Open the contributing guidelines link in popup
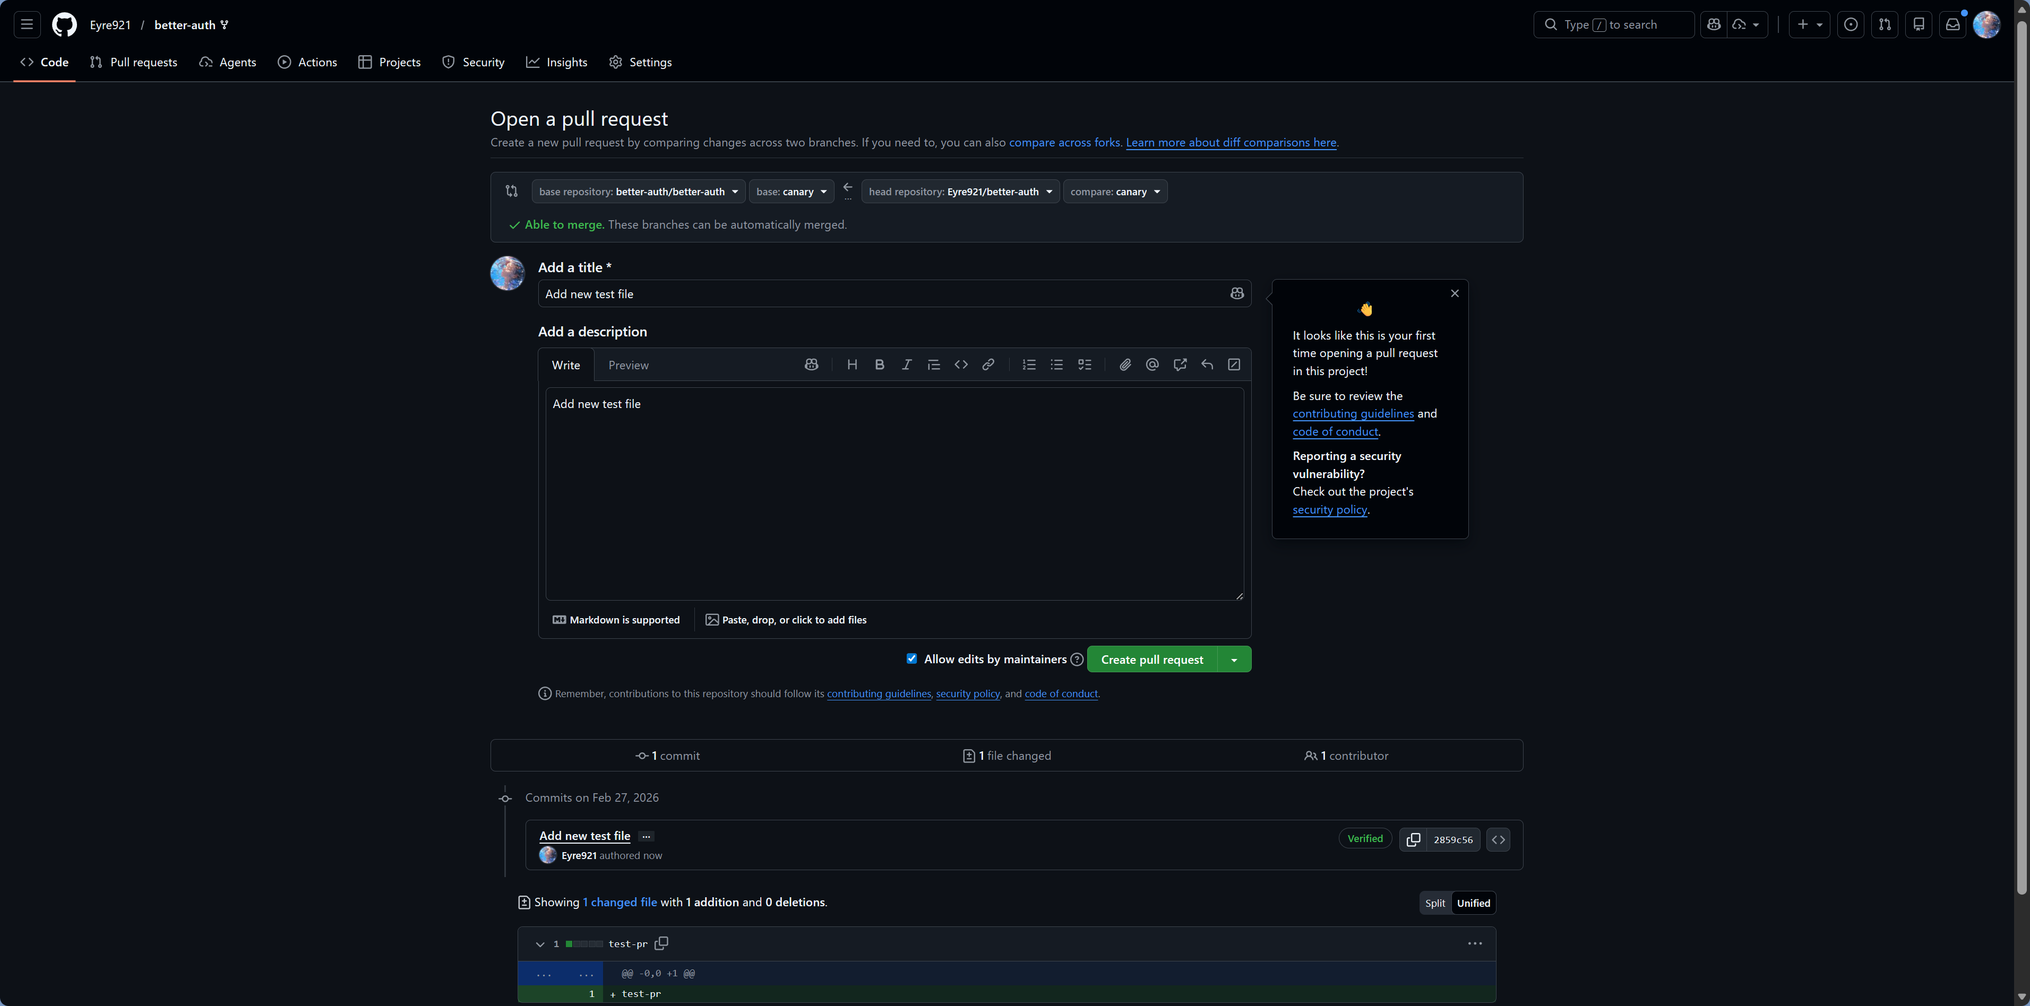 click(x=1352, y=413)
